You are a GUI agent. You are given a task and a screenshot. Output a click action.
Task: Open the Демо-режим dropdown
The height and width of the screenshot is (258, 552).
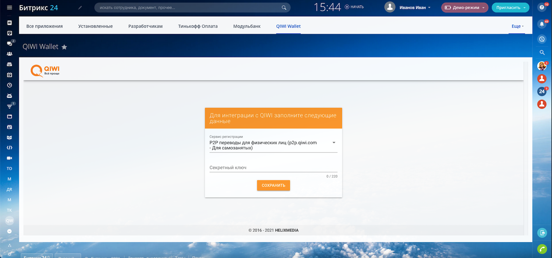click(464, 7)
